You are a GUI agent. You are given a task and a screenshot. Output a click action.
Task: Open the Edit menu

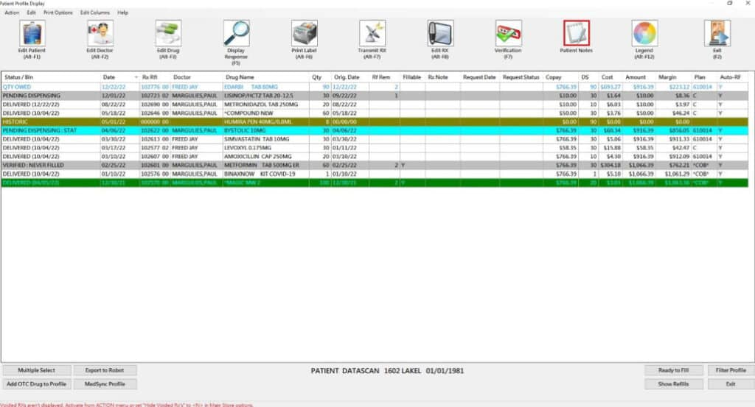(x=31, y=13)
